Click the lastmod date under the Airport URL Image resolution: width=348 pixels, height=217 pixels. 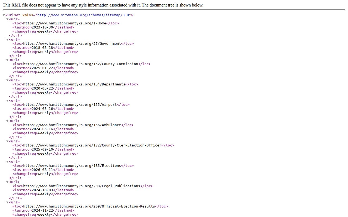point(42,109)
